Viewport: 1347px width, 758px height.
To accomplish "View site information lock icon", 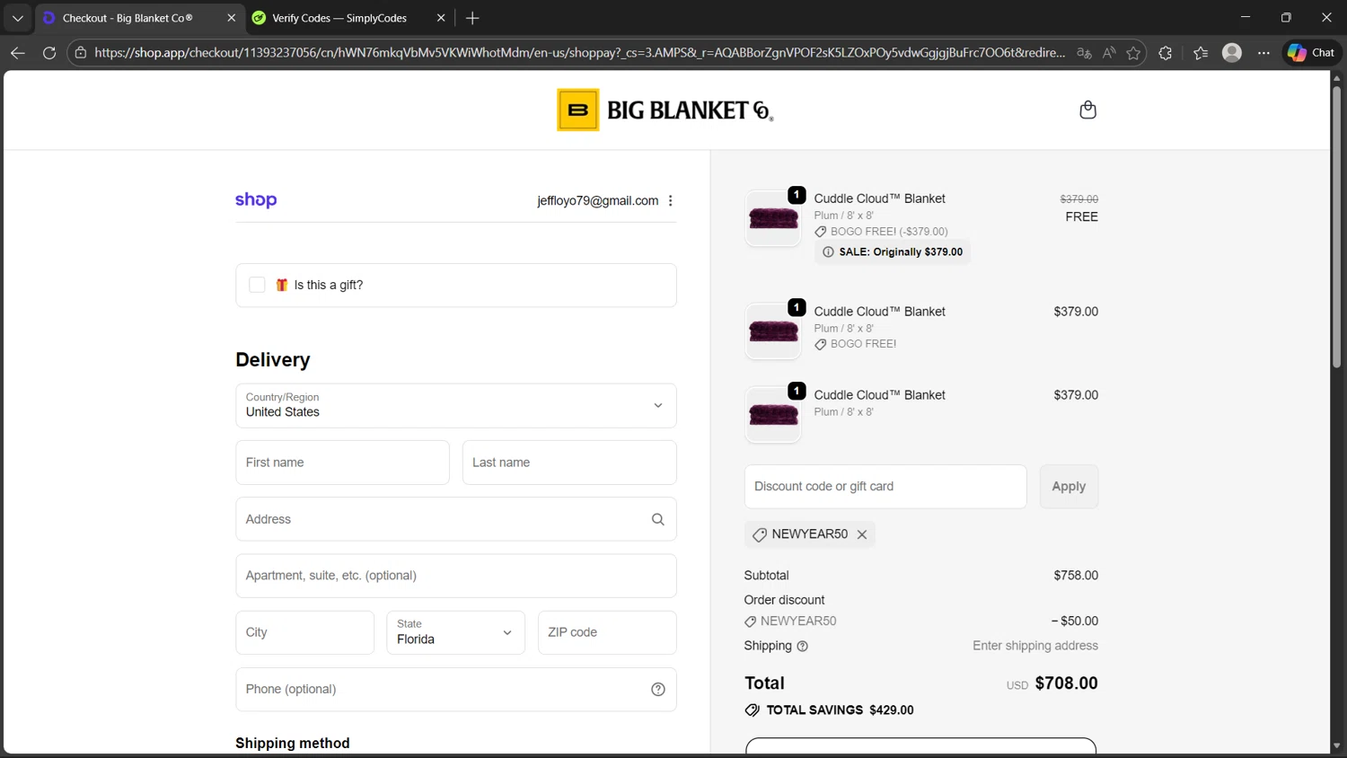I will [x=81, y=53].
